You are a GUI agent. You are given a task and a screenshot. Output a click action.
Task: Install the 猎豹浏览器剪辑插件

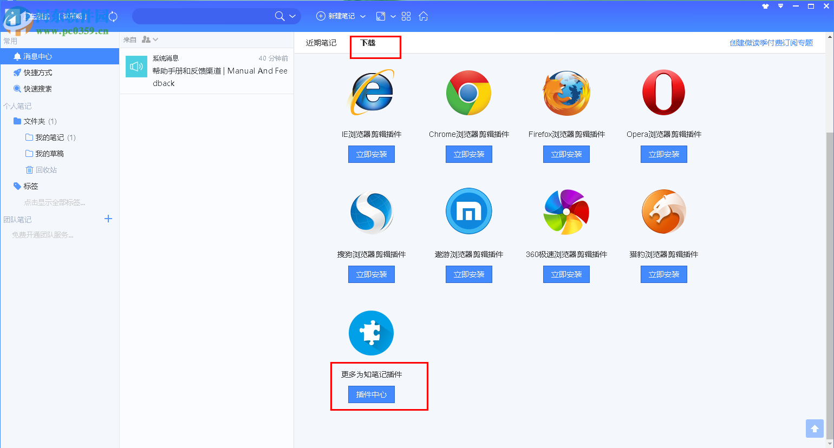click(664, 274)
